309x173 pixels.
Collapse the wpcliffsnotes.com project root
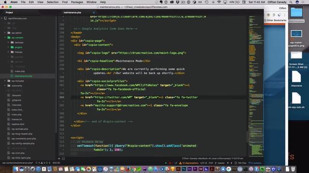[x=2, y=18]
